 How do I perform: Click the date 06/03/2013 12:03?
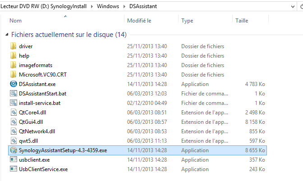pos(147,94)
